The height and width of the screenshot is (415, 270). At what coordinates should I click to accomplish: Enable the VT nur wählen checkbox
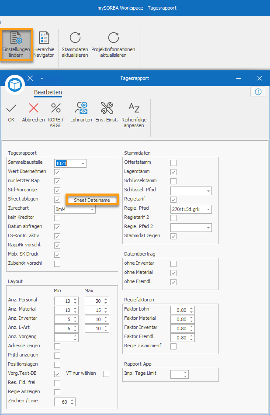tap(106, 373)
